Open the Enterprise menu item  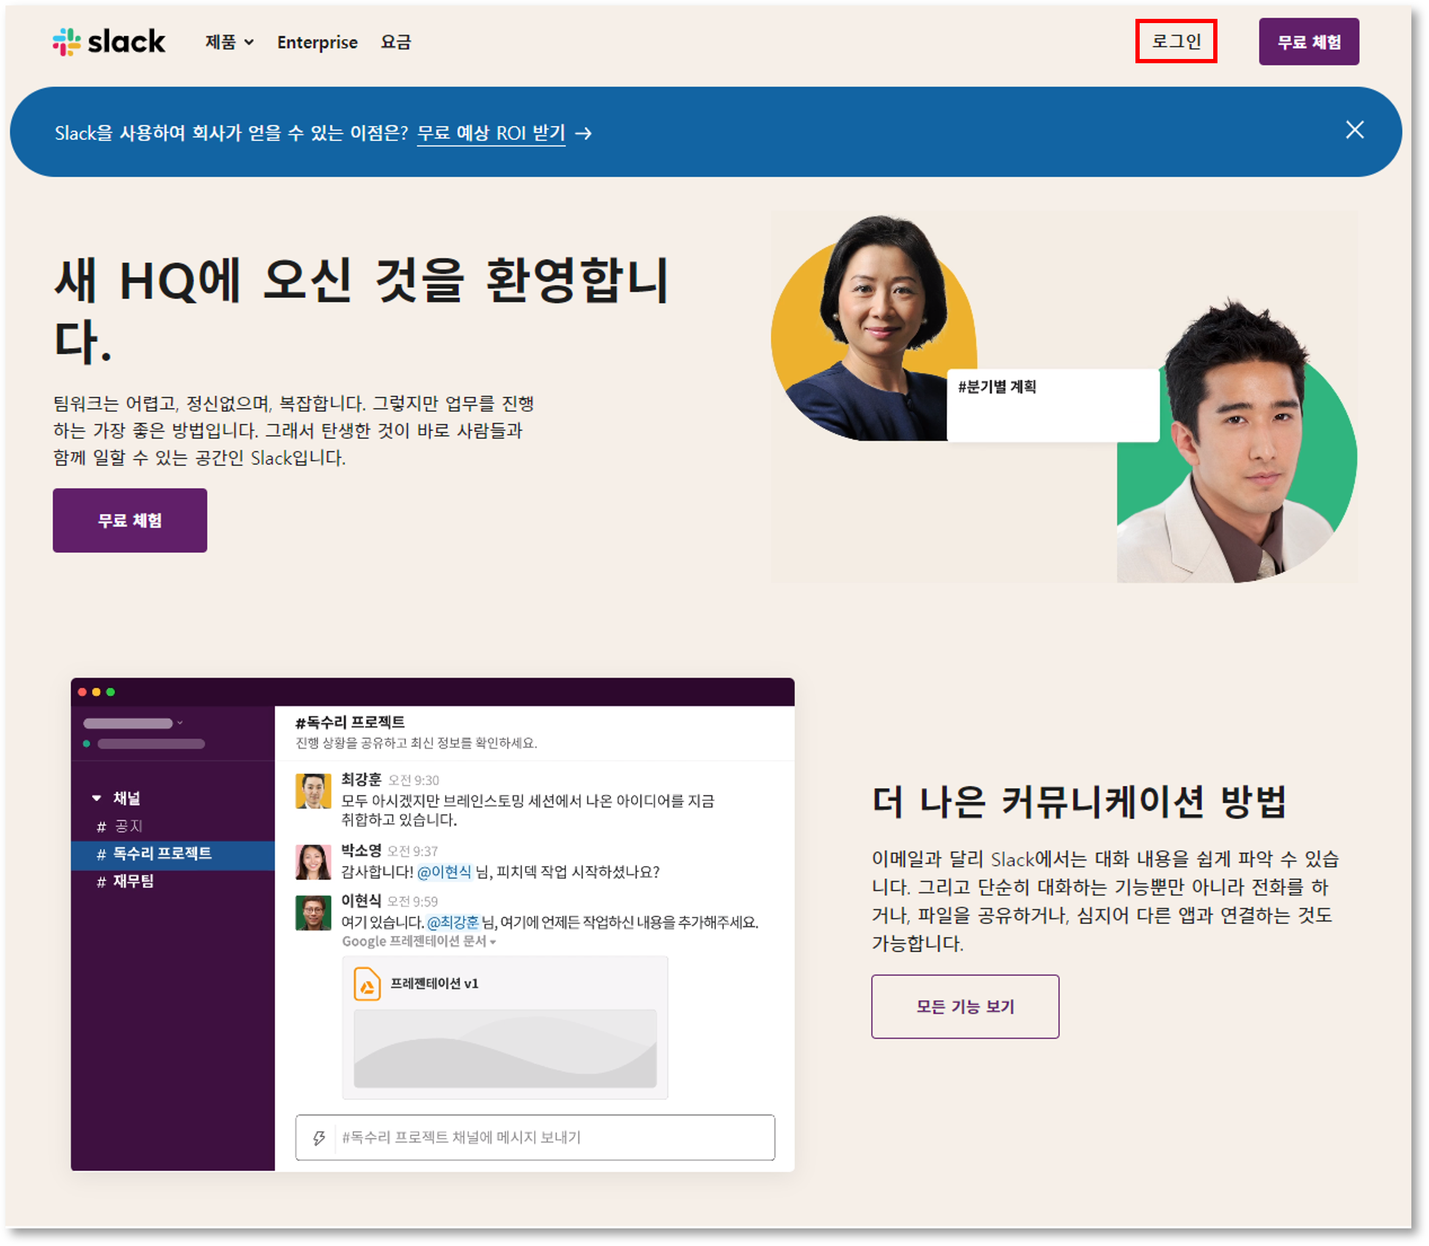[x=317, y=43]
